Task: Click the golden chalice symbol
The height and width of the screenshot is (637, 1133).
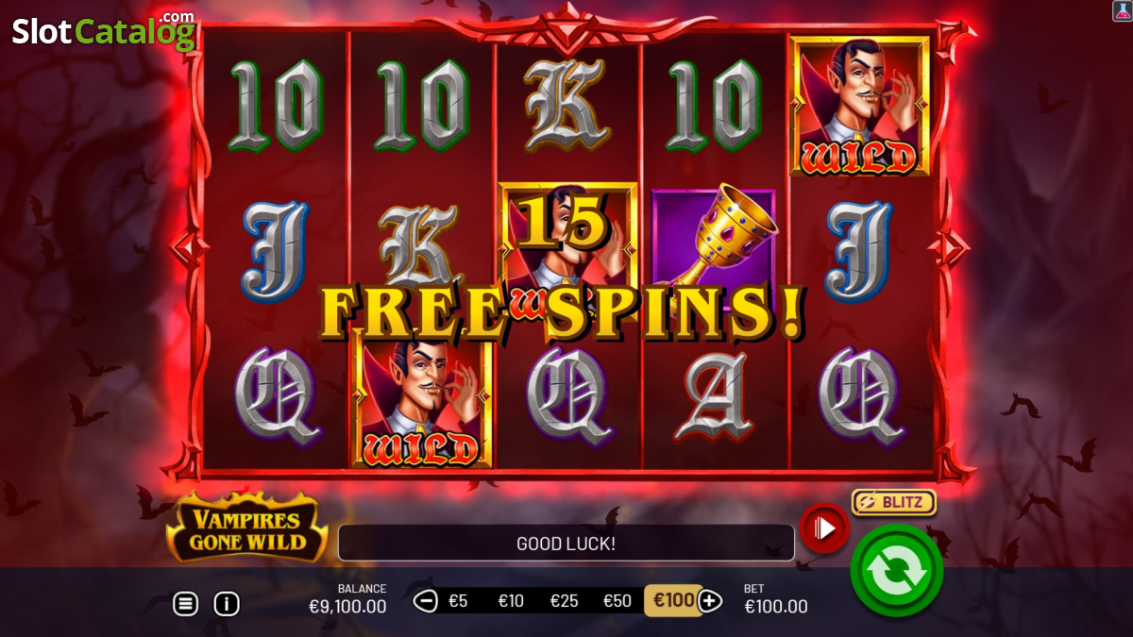Action: pyautogui.click(x=715, y=241)
